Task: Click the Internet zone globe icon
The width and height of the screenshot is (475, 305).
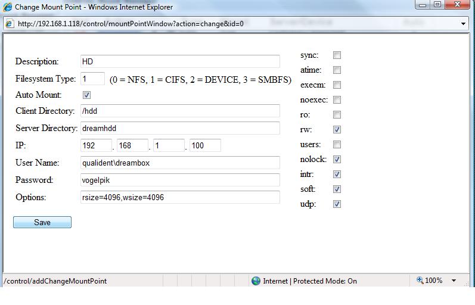Action: coord(256,281)
